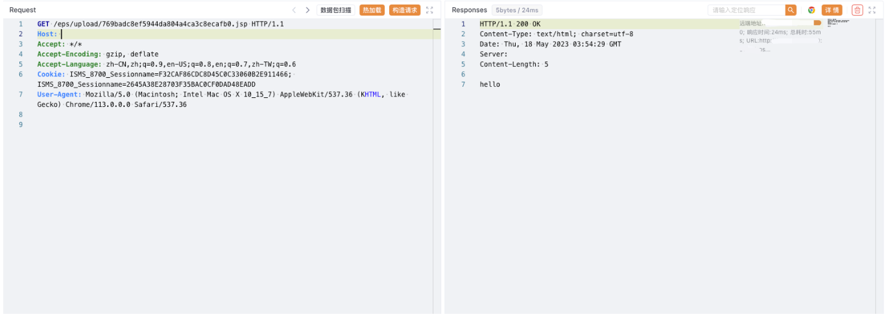
Task: Click the GET request line path
Action: coord(150,24)
